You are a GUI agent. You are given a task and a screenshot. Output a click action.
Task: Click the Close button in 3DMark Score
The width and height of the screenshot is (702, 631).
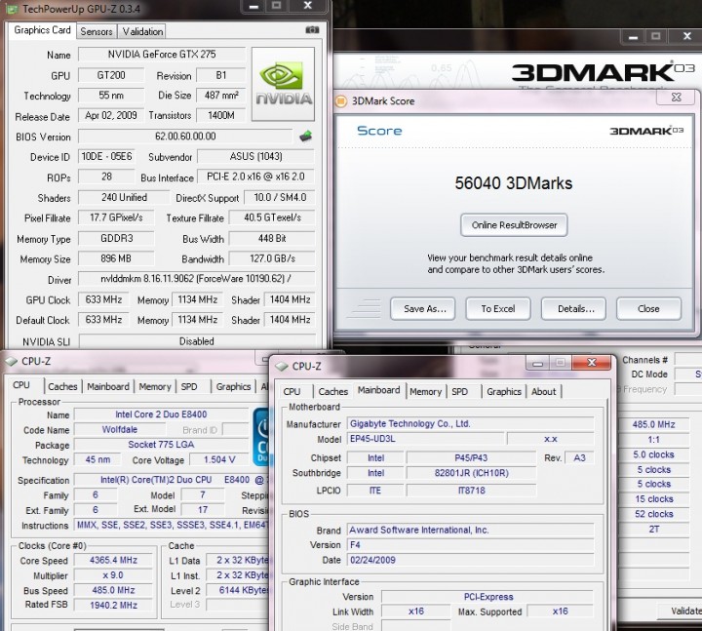pos(648,309)
